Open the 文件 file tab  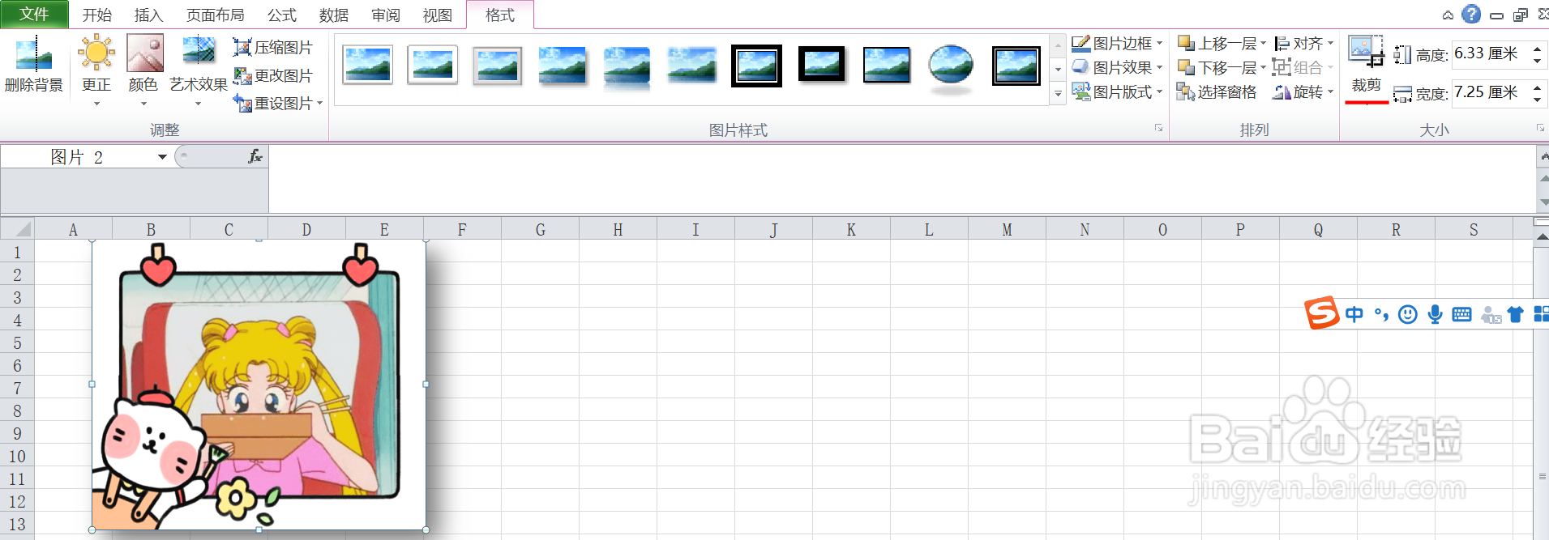pos(34,14)
